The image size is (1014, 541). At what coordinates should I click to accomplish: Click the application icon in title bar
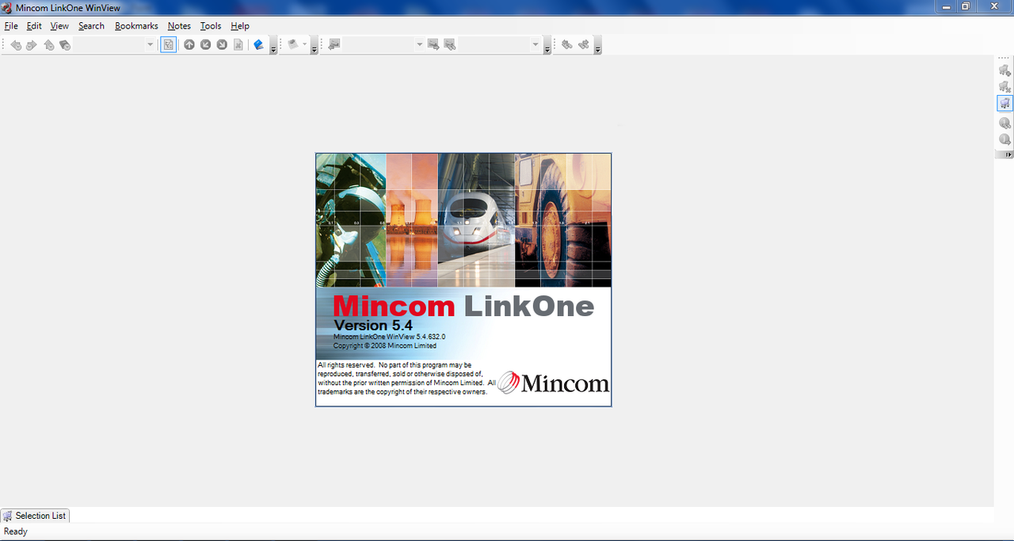click(x=7, y=6)
